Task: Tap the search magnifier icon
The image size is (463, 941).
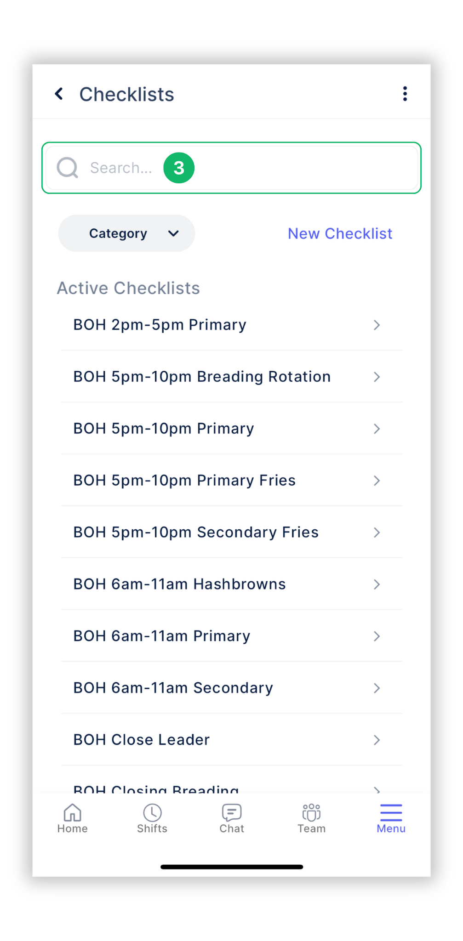Action: 67,168
